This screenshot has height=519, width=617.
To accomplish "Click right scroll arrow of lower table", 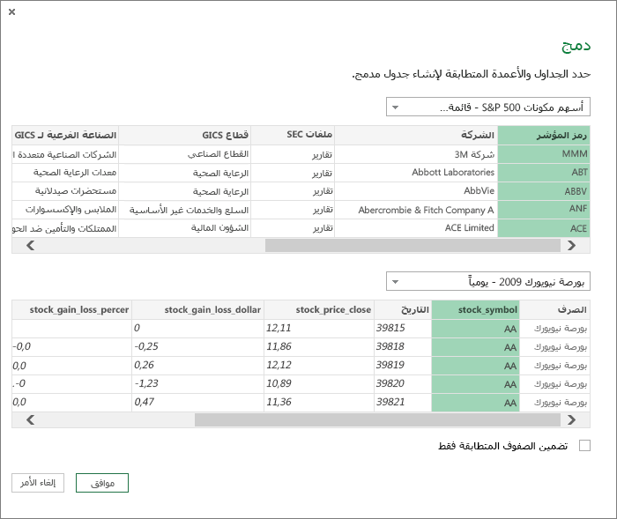I will click(572, 419).
